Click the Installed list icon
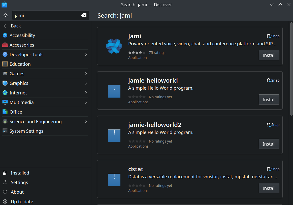 point(5,173)
